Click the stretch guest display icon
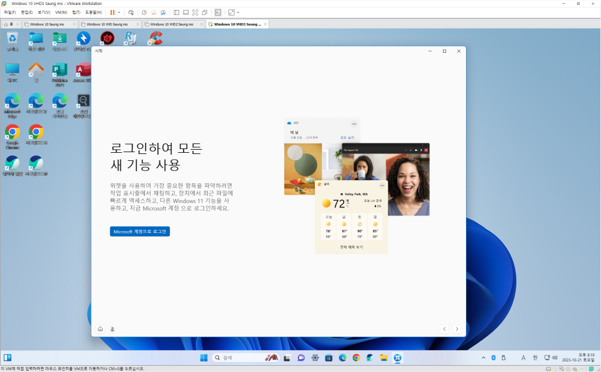The width and height of the screenshot is (601, 372). [x=231, y=12]
